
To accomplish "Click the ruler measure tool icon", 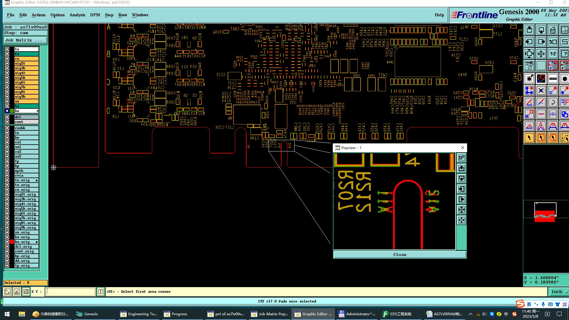I will (x=553, y=79).
